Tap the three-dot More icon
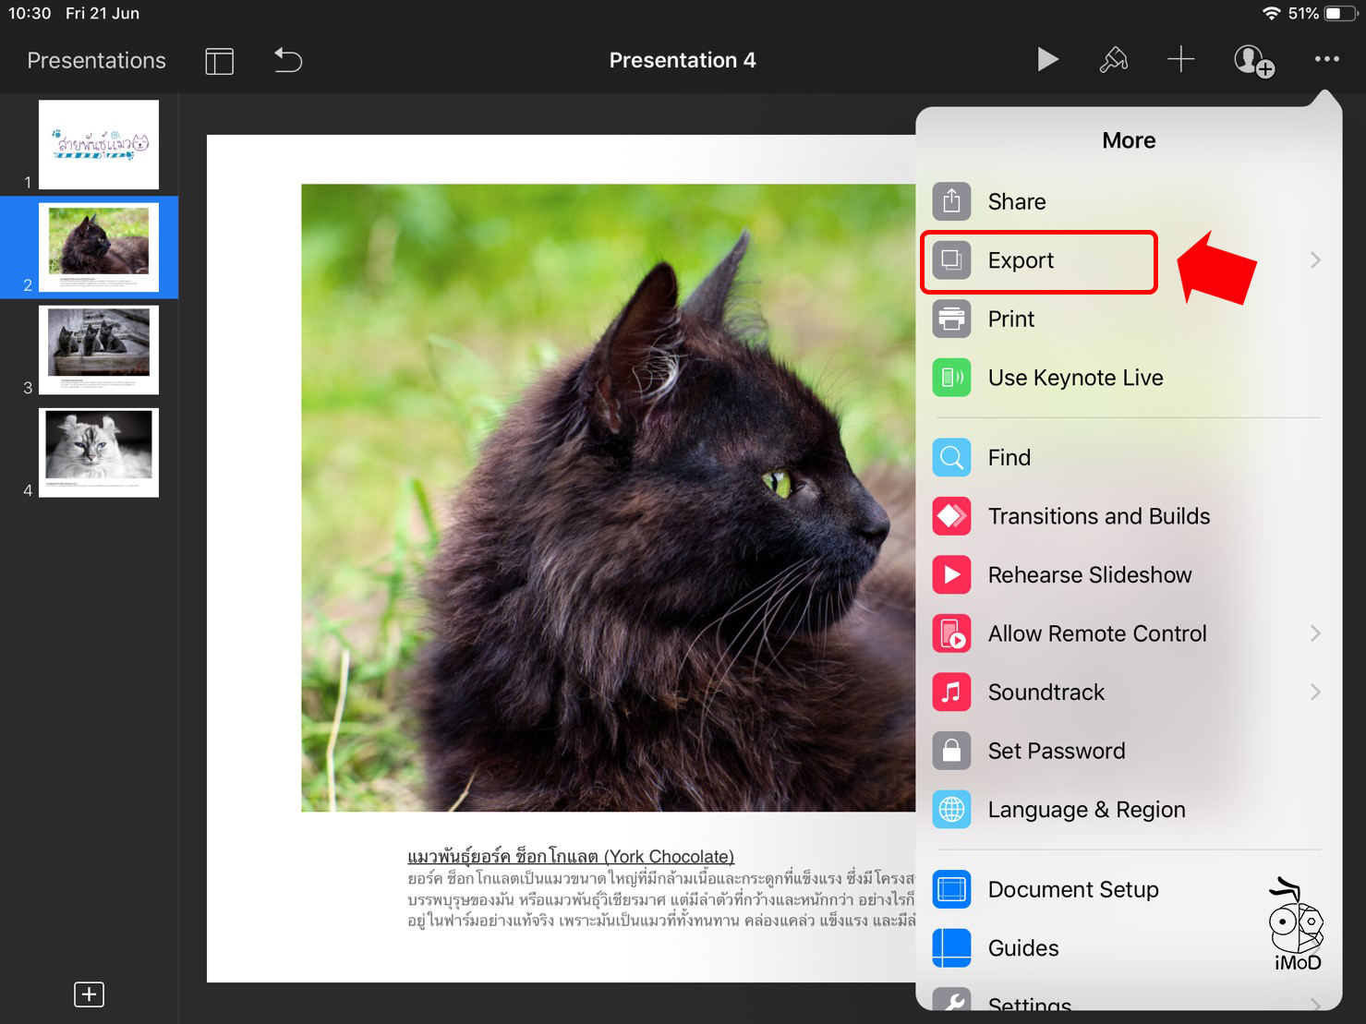 tap(1326, 59)
